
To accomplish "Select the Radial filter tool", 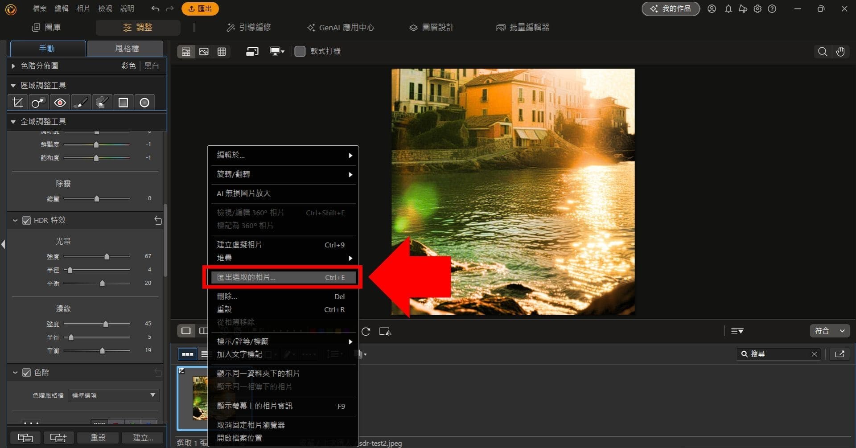I will 144,102.
